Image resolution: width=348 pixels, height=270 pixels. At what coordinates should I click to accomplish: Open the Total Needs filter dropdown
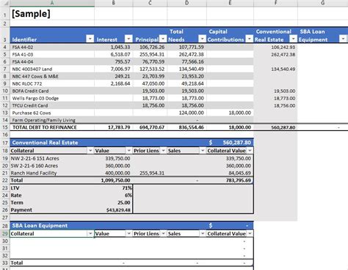pos(202,39)
